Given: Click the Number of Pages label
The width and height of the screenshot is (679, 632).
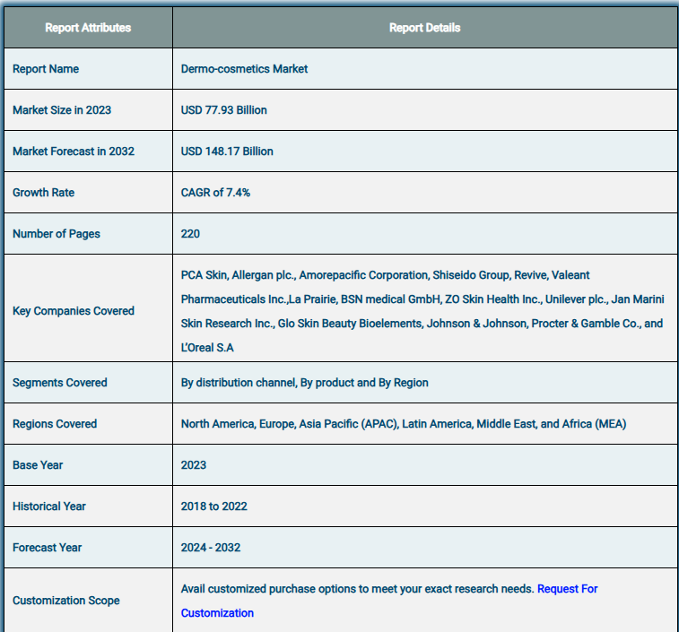Looking at the screenshot, I should click(x=57, y=234).
